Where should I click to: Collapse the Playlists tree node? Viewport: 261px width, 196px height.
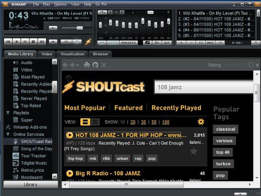click(x=8, y=113)
